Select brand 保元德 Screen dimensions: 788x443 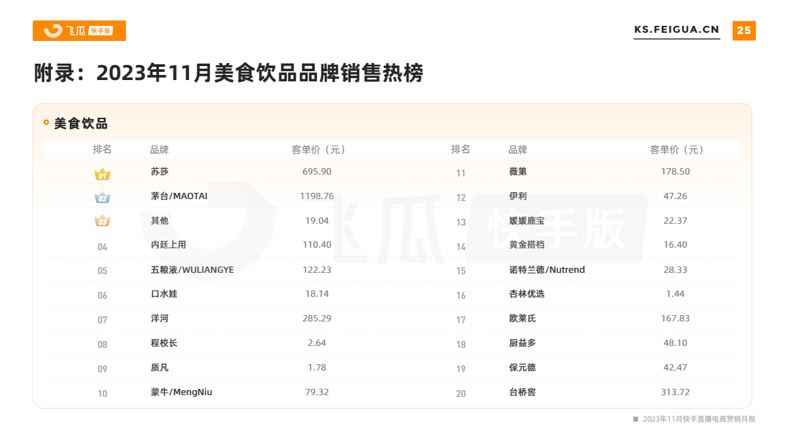[522, 367]
